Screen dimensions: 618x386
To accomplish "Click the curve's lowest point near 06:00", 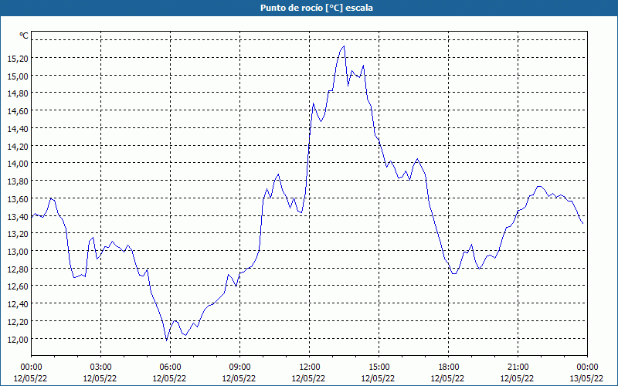I will [x=167, y=340].
